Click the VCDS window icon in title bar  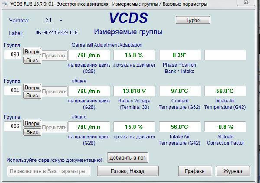(x=5, y=4)
